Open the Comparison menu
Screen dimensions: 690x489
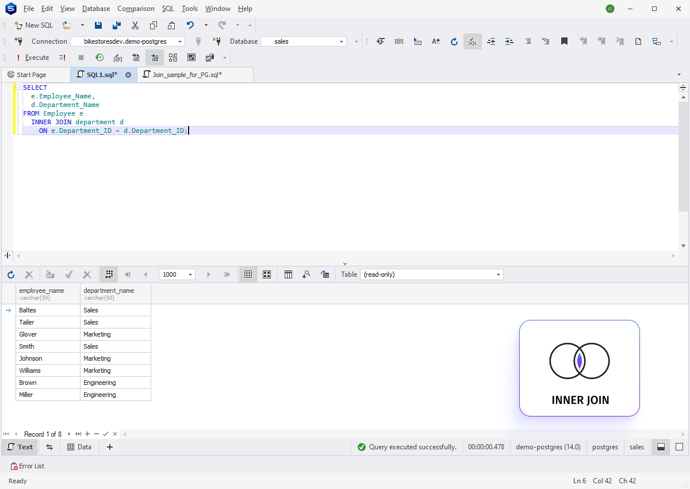pyautogui.click(x=136, y=8)
